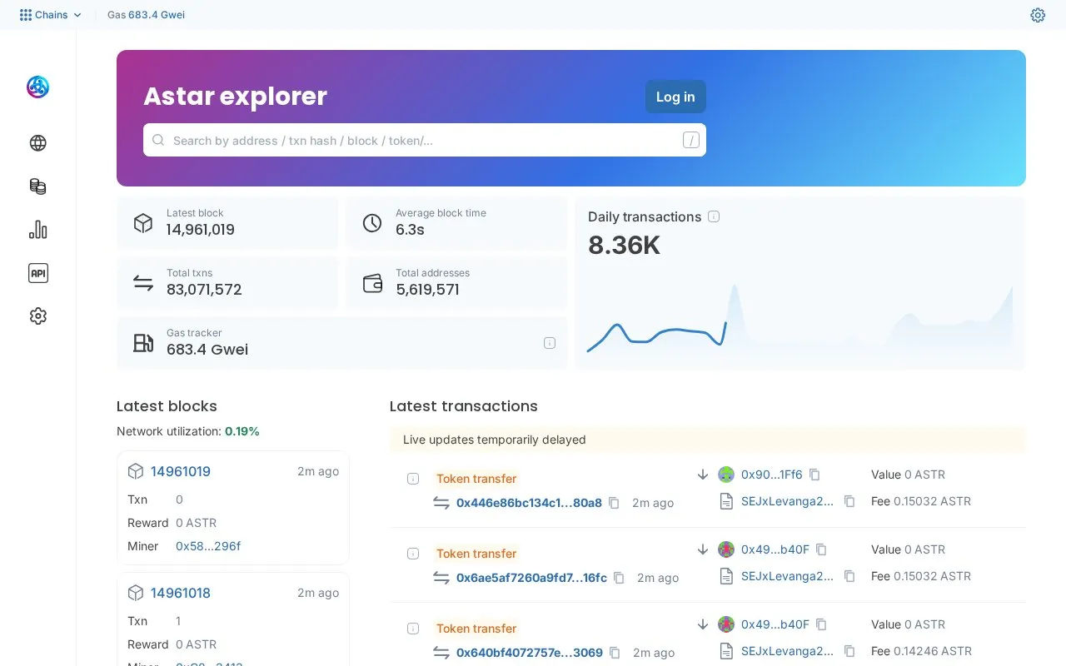Open miner address 0x58...296f

(x=208, y=546)
